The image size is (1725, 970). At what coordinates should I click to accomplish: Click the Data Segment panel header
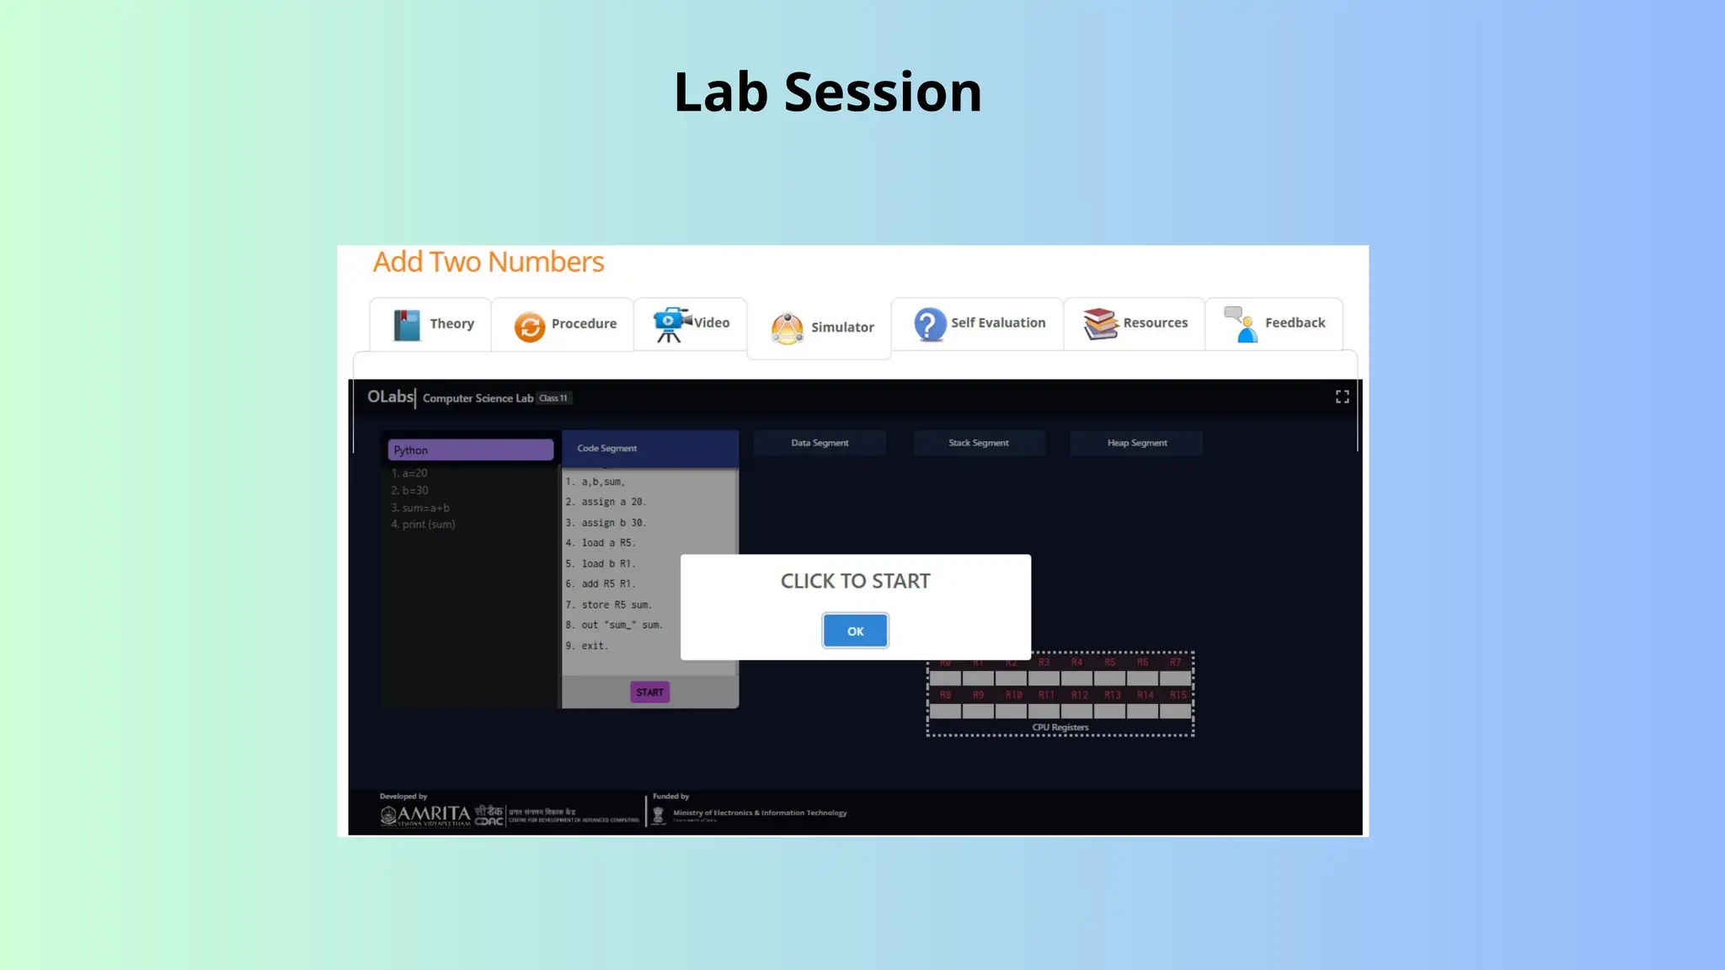point(820,443)
